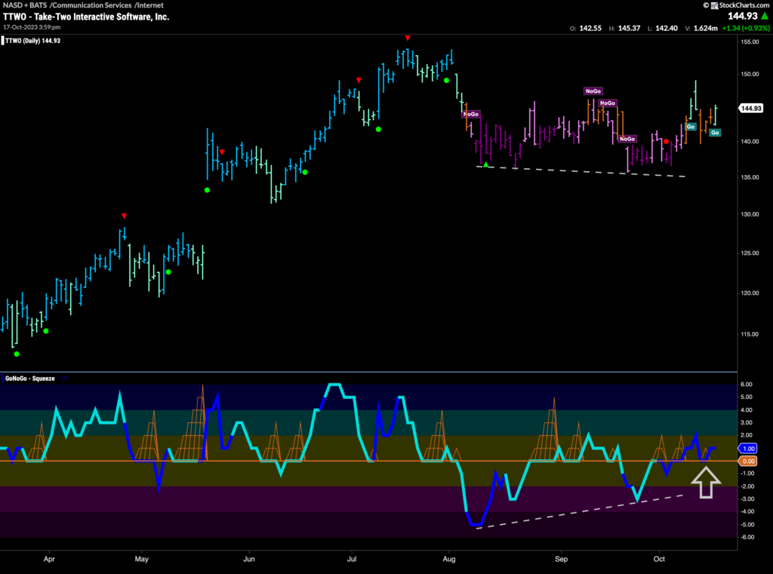Click the lowest green dot at chart's far left
773x574 pixels.
coord(17,354)
